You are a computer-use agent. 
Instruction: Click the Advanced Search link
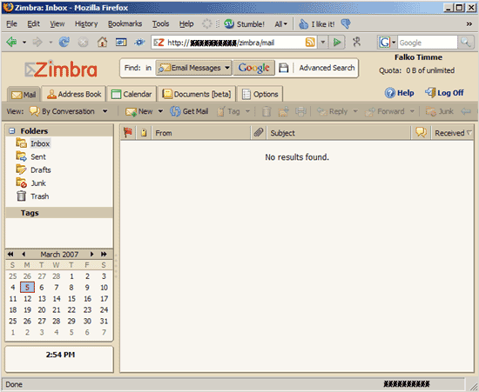[327, 68]
